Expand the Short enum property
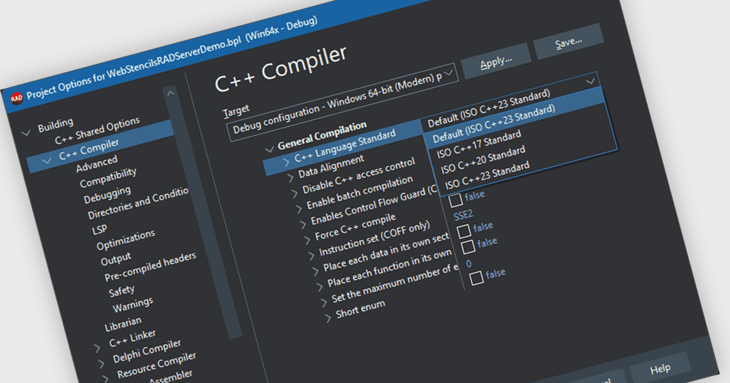 tap(328, 317)
